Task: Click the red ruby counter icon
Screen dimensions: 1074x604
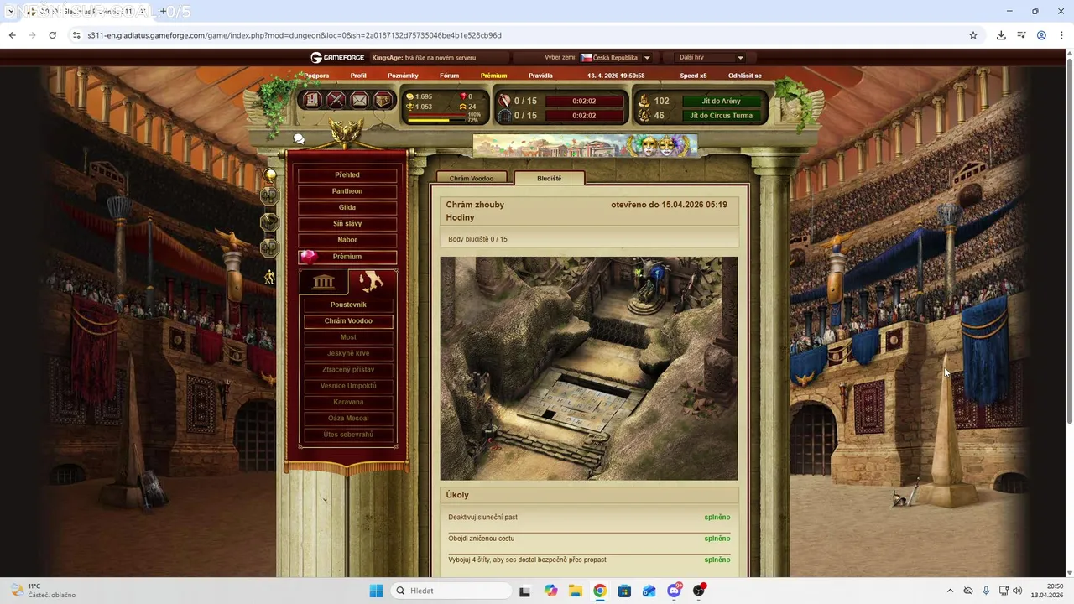Action: [462, 96]
